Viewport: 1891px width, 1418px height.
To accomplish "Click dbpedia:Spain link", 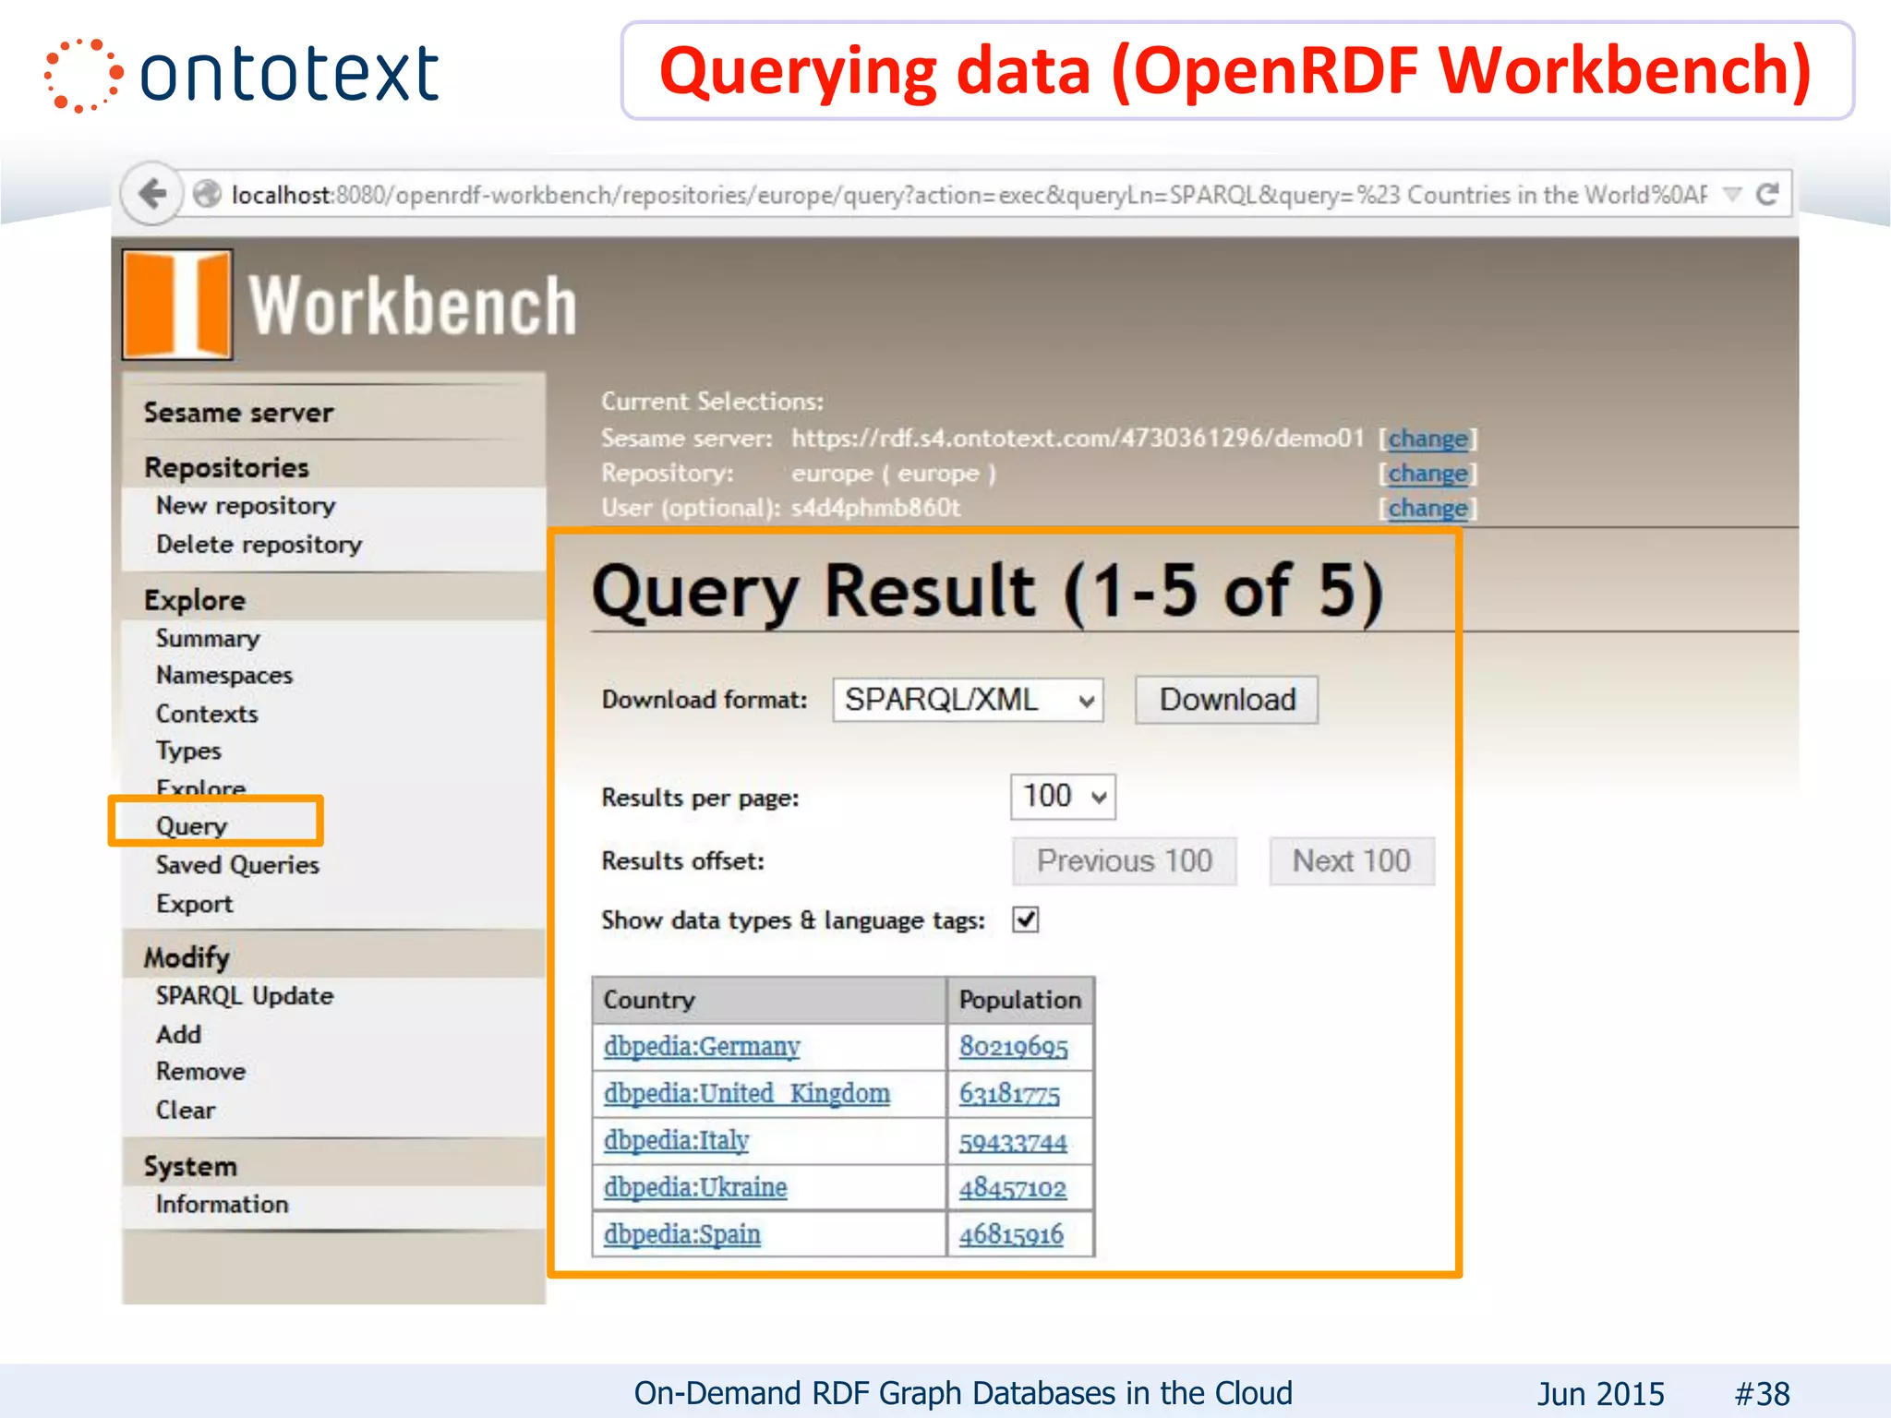I will tap(682, 1234).
